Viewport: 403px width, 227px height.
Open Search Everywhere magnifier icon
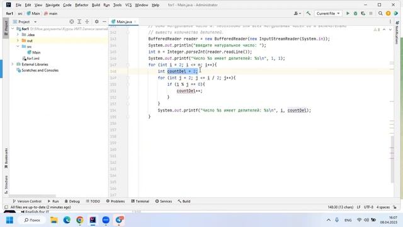click(380, 13)
